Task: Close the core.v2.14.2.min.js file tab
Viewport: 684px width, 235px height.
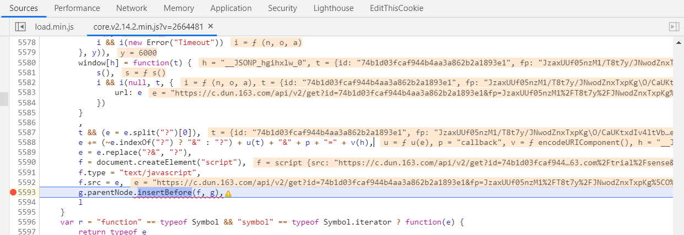Action: pyautogui.click(x=211, y=26)
